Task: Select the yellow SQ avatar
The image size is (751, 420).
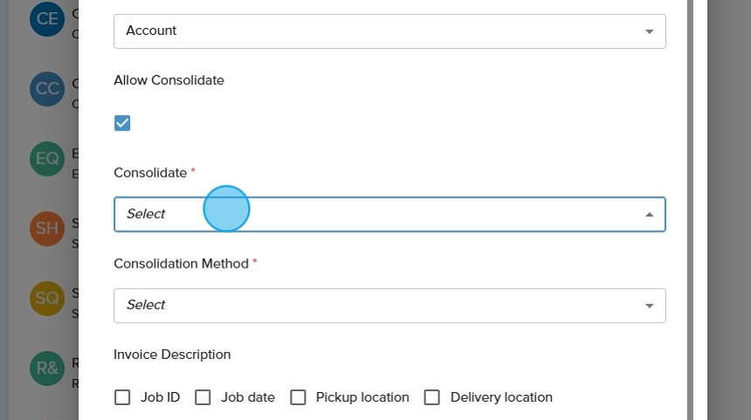Action: 47,298
